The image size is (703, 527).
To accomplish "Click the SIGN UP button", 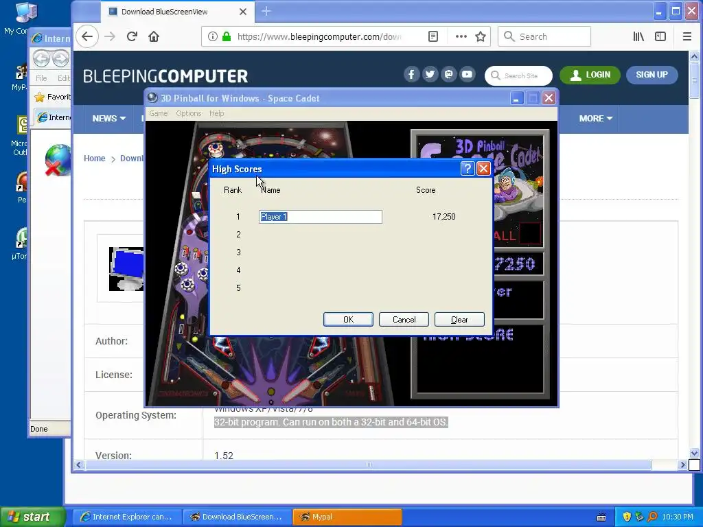I will pos(652,75).
